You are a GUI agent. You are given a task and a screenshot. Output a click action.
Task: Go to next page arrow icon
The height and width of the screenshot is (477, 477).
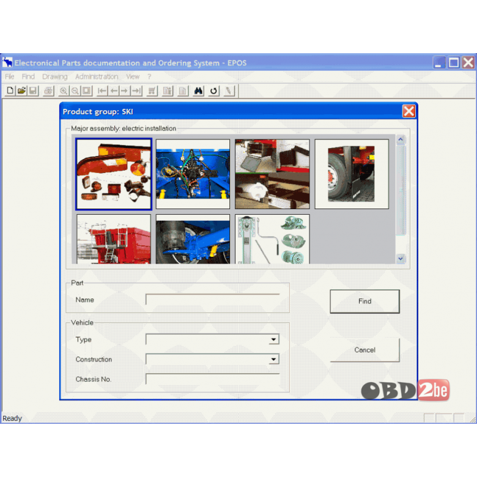tap(125, 91)
